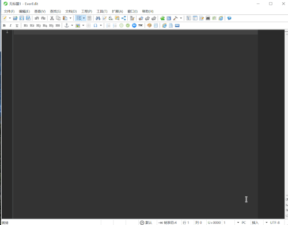Click the Save floppy disk icon

point(22,18)
